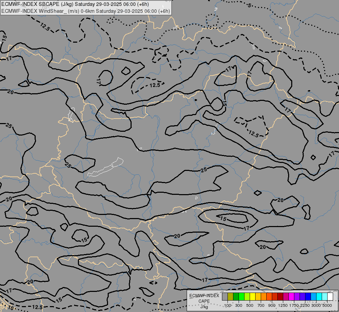Select the 5000 legend scale value

[327, 305]
